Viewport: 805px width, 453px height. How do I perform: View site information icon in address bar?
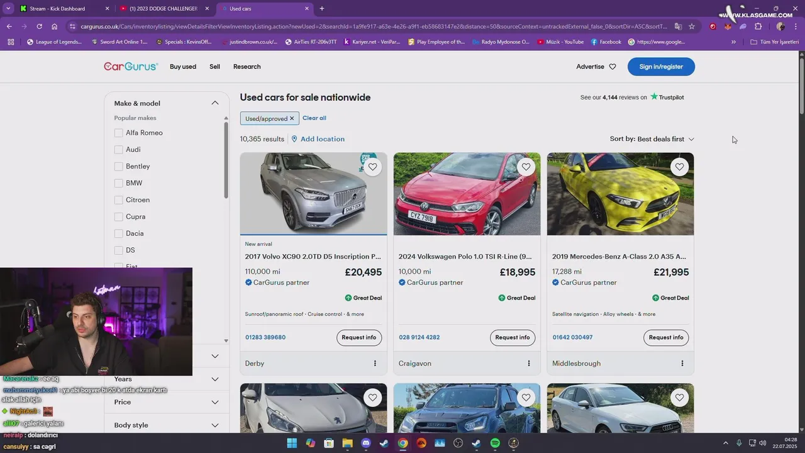coord(72,26)
